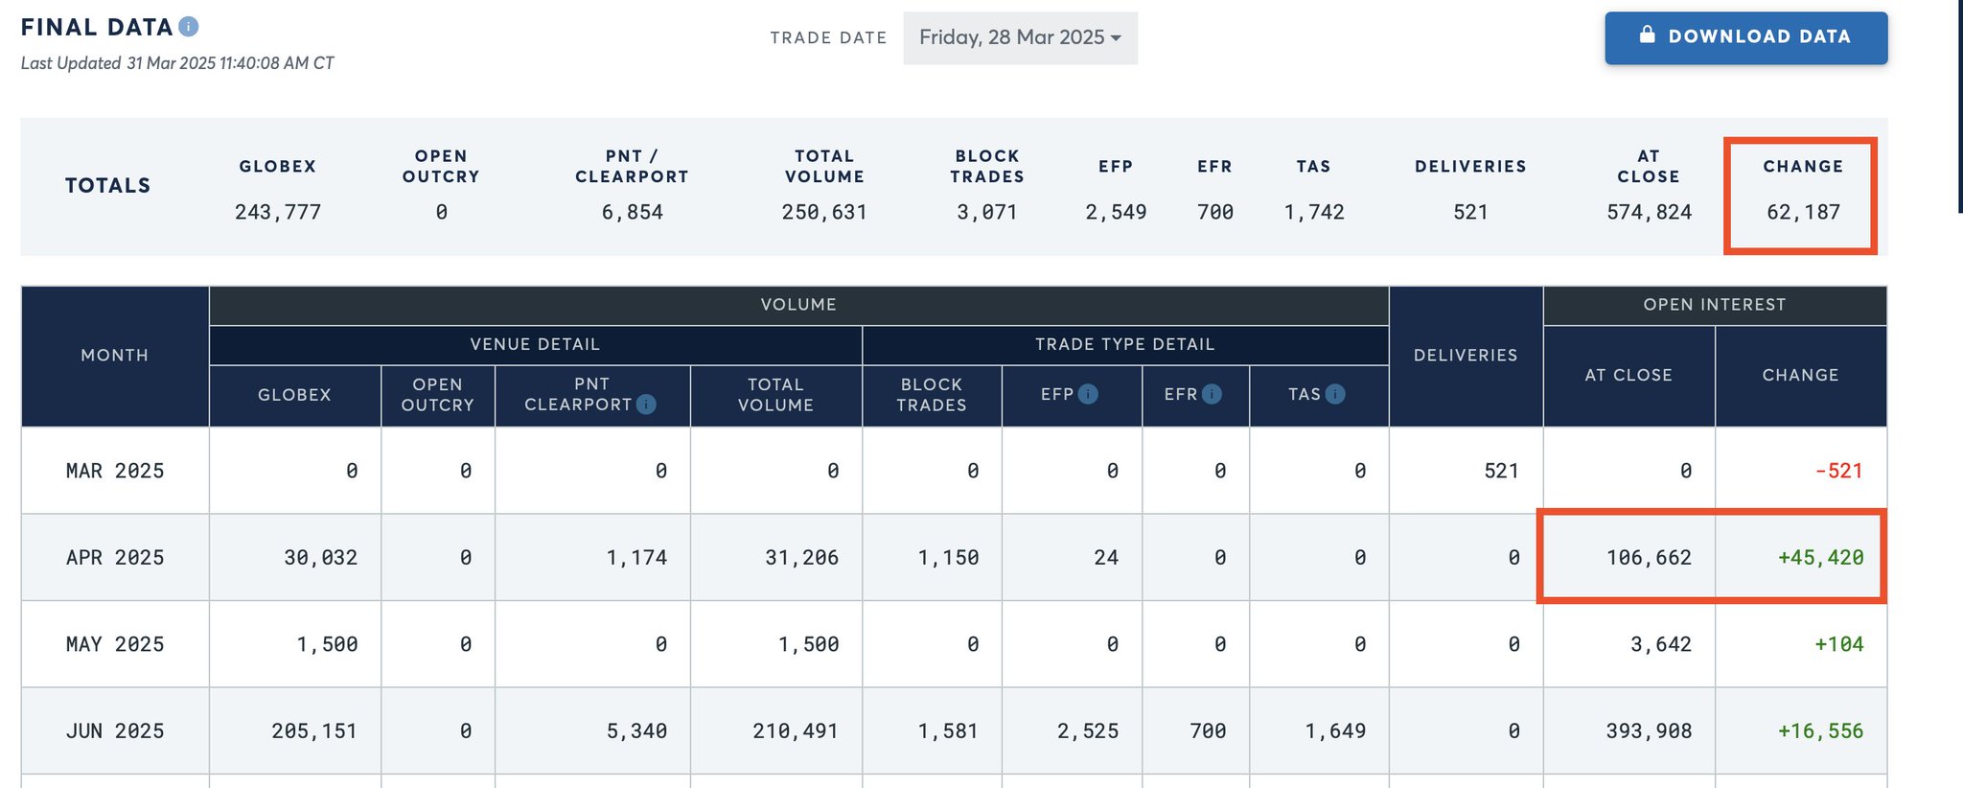Click the page scrollbar at right edge
Image resolution: width=1963 pixels, height=788 pixels.
[1959, 105]
